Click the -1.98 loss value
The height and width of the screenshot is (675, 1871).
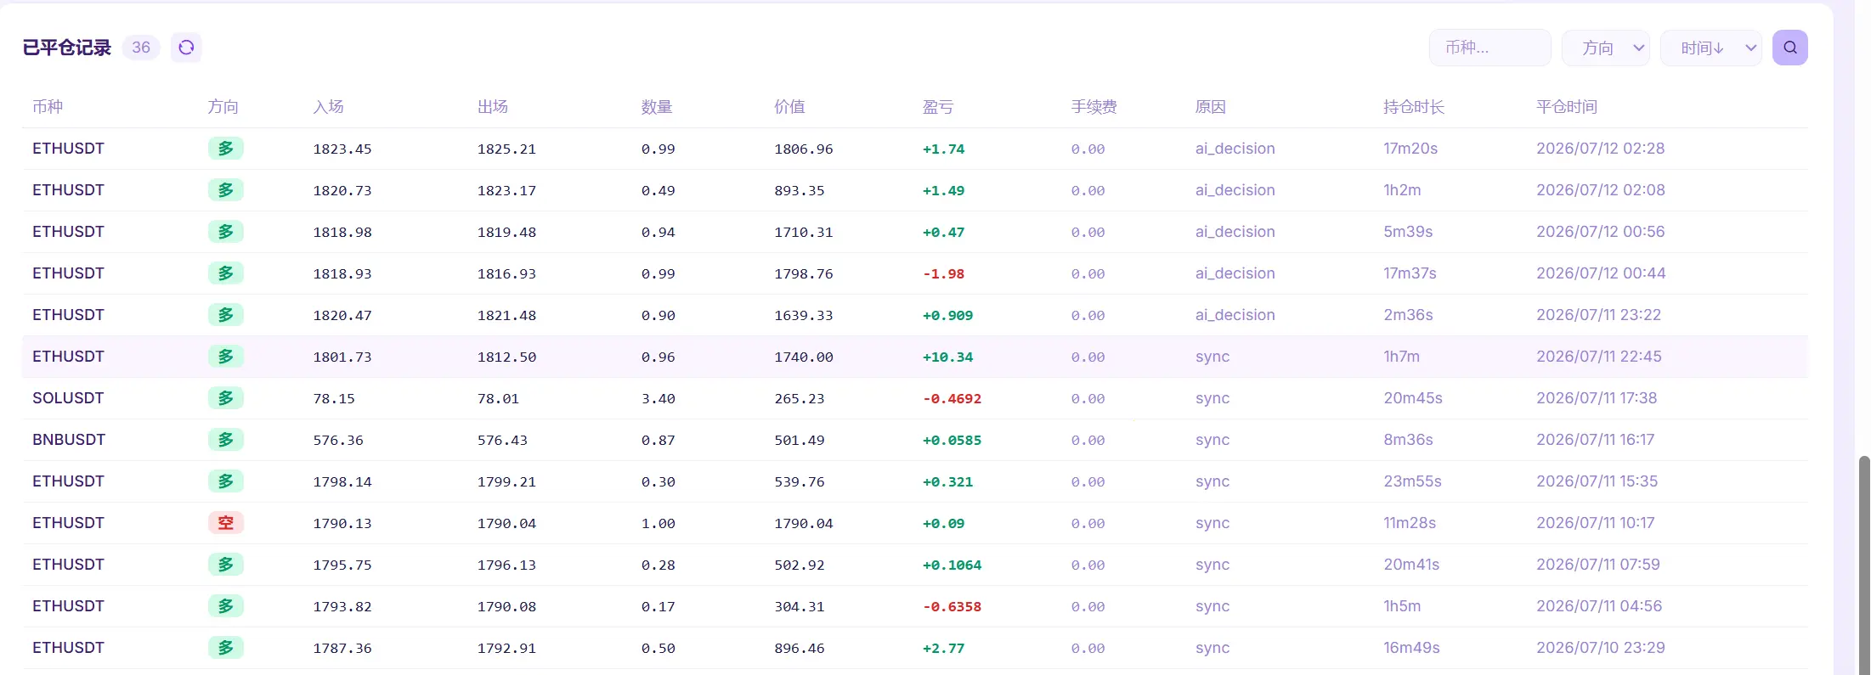click(x=943, y=273)
